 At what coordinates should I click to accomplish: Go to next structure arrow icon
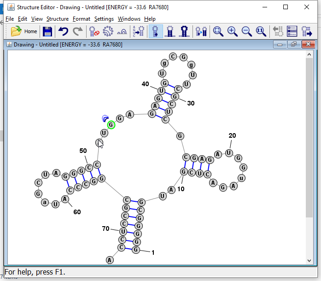pyautogui.click(x=307, y=31)
